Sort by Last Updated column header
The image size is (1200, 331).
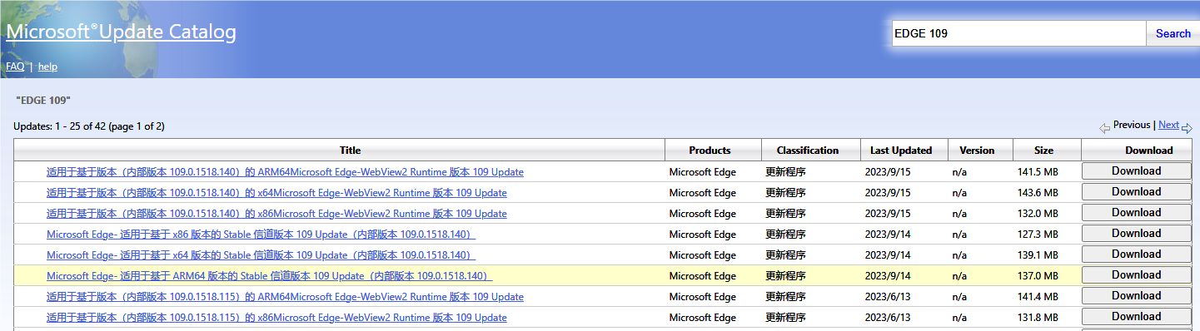click(901, 151)
